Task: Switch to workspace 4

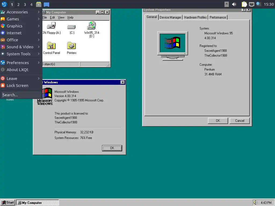Action: [31, 4]
